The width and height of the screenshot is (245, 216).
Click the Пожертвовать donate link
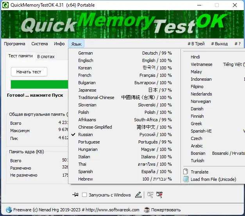coord(166,210)
